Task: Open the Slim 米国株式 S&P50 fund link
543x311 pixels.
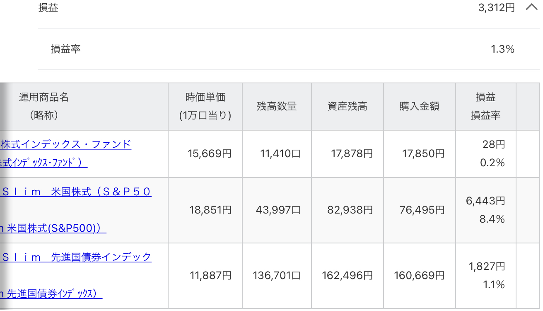Action: (77, 192)
